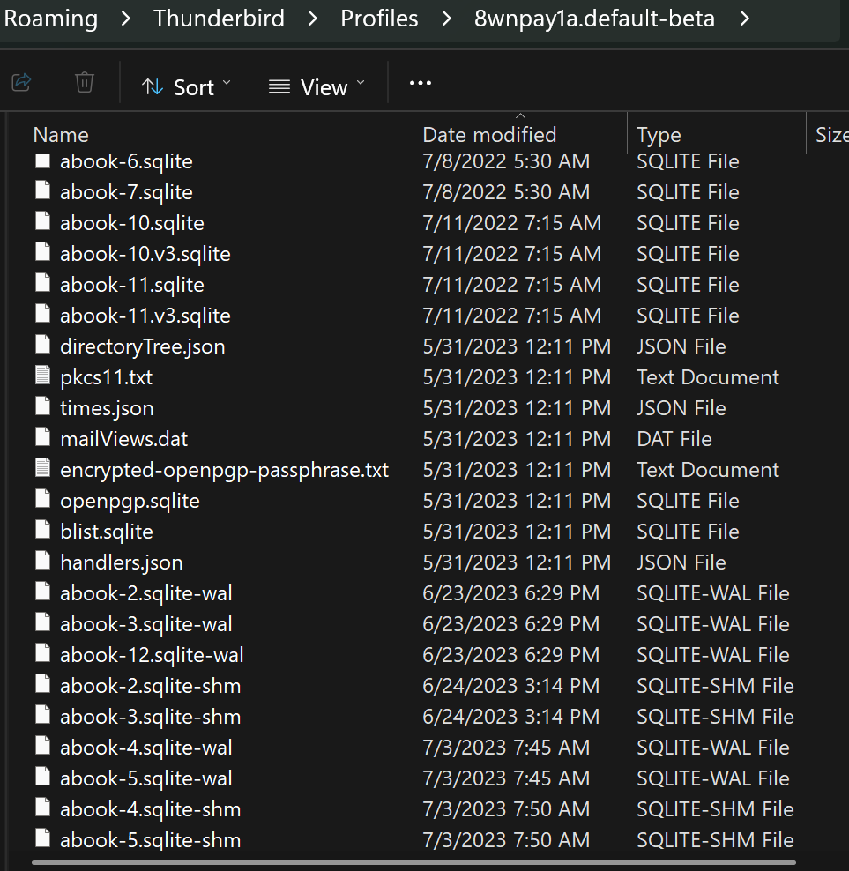Viewport: 849px width, 871px height.
Task: Click the file icon of abook-3.sqlite-shm
Action: pyautogui.click(x=43, y=715)
